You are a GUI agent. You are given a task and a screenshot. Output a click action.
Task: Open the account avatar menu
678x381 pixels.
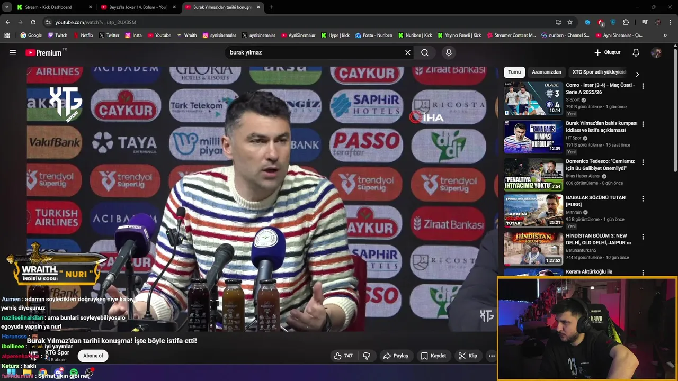click(656, 52)
